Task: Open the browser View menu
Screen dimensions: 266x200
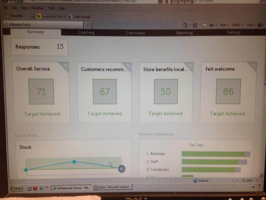Action: click(x=24, y=8)
